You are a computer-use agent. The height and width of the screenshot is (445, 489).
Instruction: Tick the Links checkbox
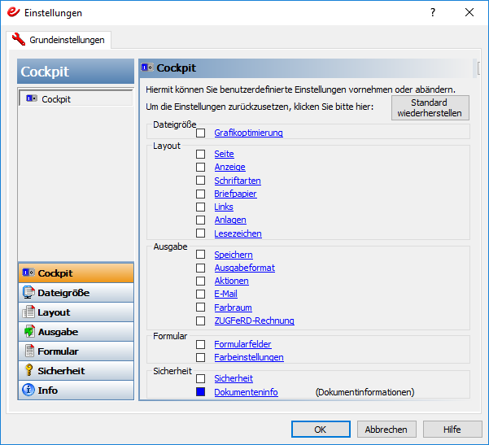200,207
